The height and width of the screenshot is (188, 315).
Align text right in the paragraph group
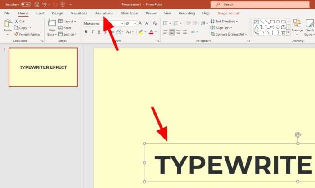coord(178,32)
